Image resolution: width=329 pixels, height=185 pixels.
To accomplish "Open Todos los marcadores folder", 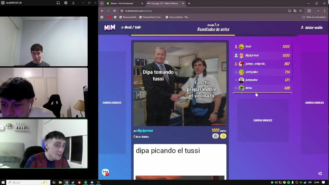I will click(x=314, y=17).
